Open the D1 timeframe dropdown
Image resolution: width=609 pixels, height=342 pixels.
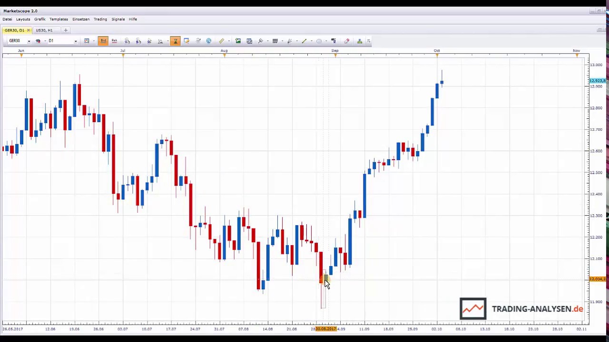tap(75, 41)
